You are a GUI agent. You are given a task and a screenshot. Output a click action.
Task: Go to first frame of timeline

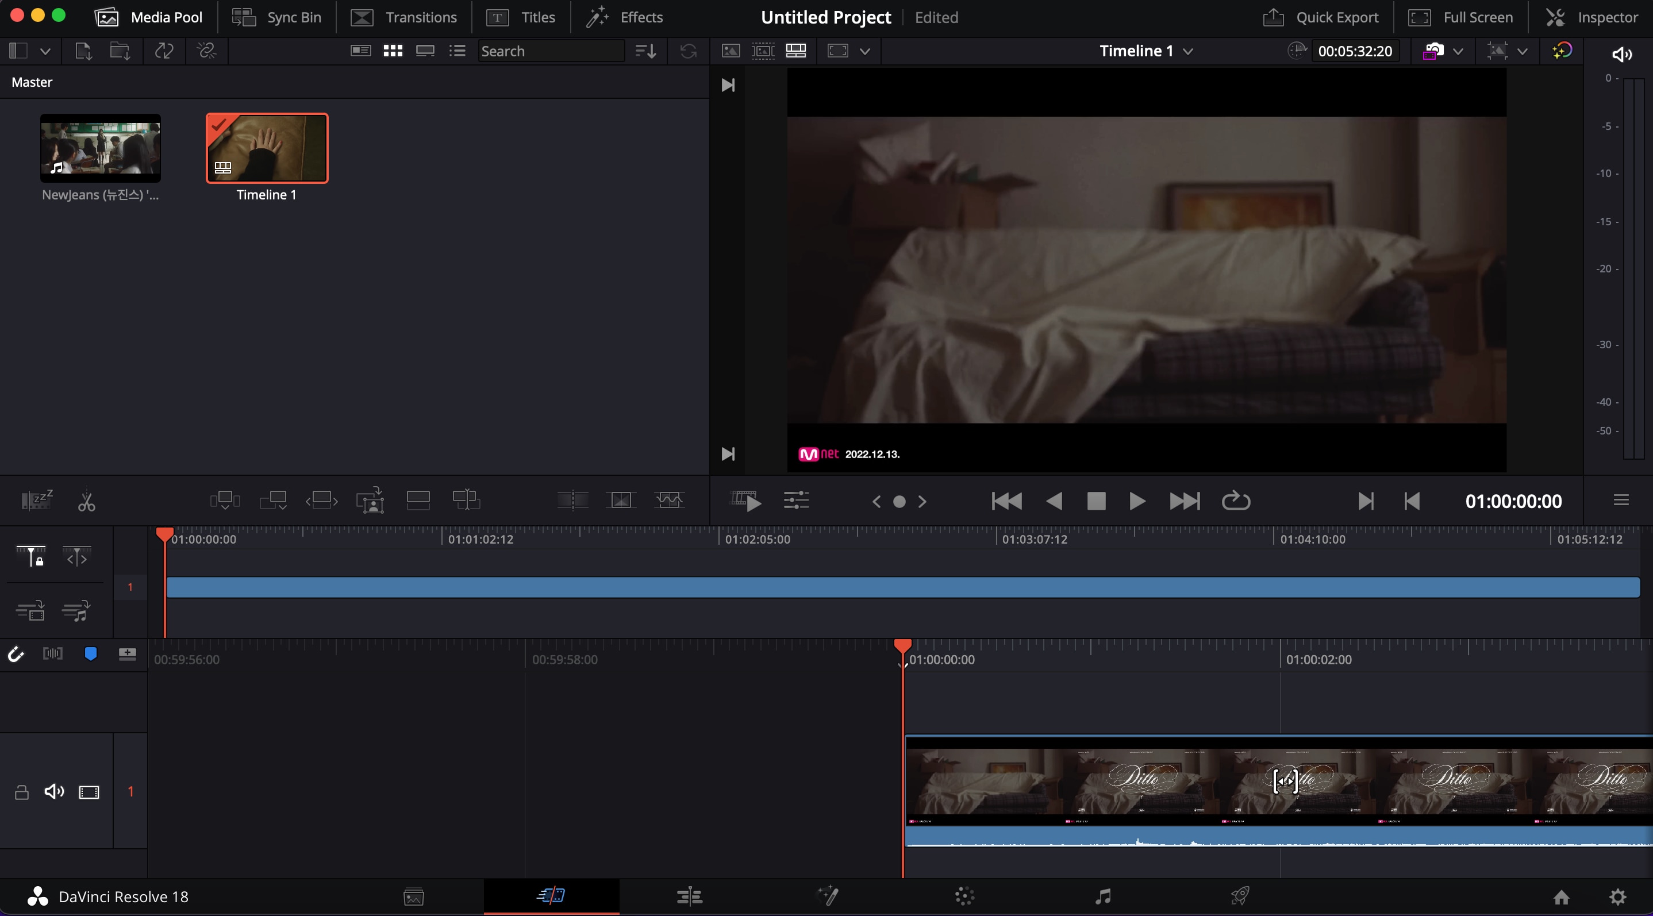click(1006, 501)
